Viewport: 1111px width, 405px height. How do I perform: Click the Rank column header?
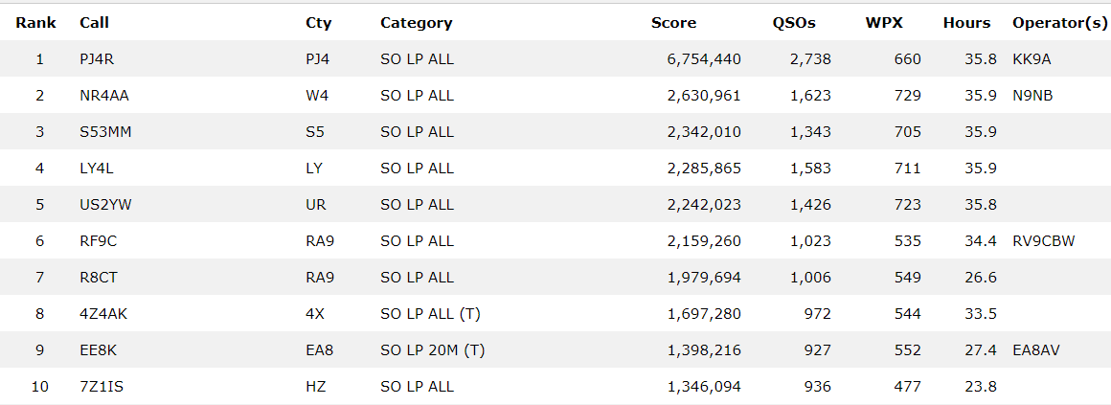coord(35,23)
